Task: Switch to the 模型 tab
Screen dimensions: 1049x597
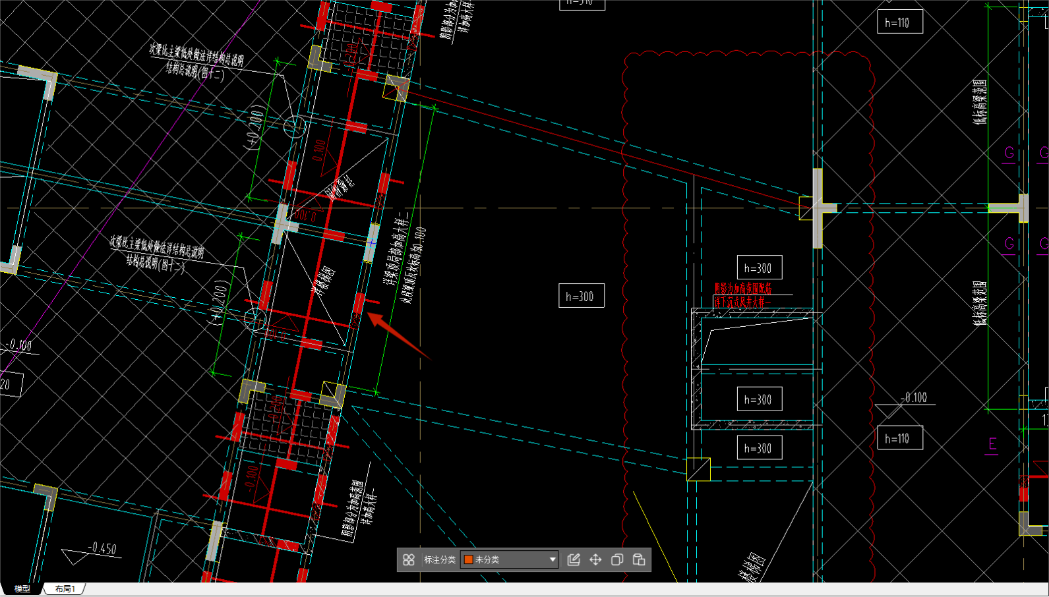Action: 22,588
